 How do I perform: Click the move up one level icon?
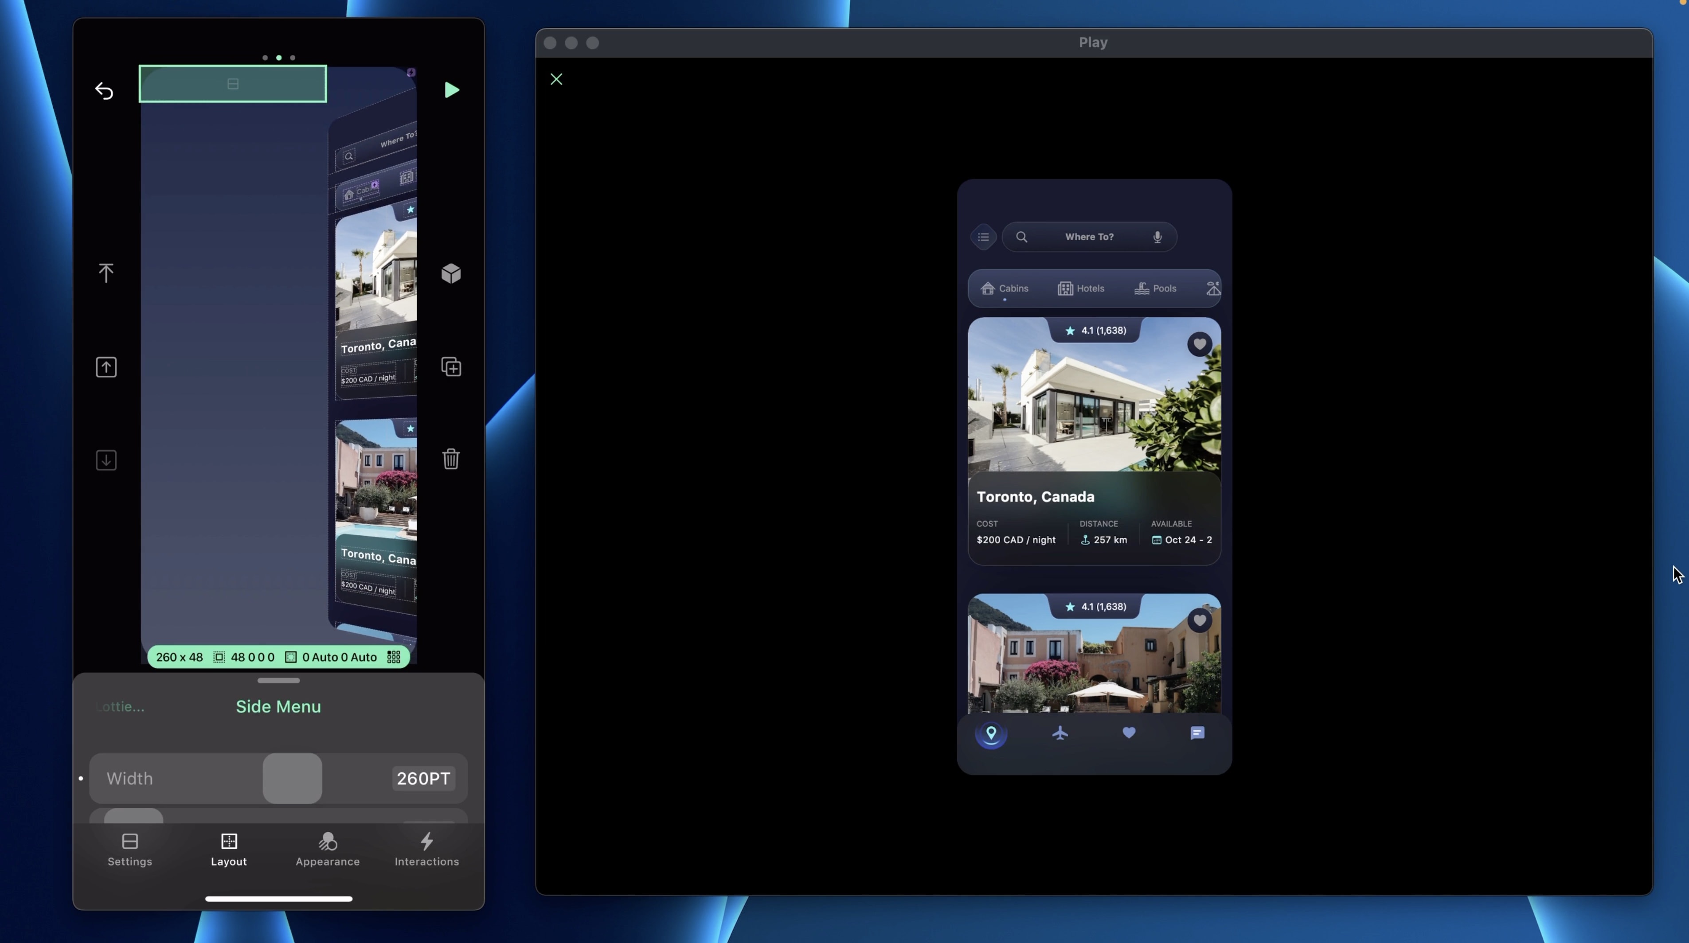[106, 367]
